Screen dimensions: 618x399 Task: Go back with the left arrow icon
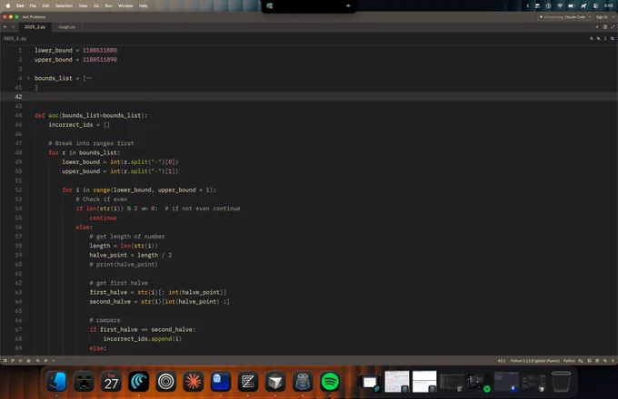click(5, 27)
